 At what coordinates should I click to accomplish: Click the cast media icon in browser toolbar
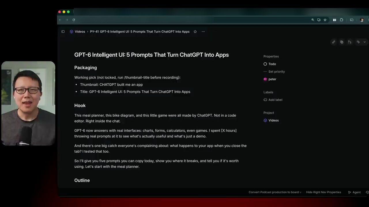pos(352,20)
